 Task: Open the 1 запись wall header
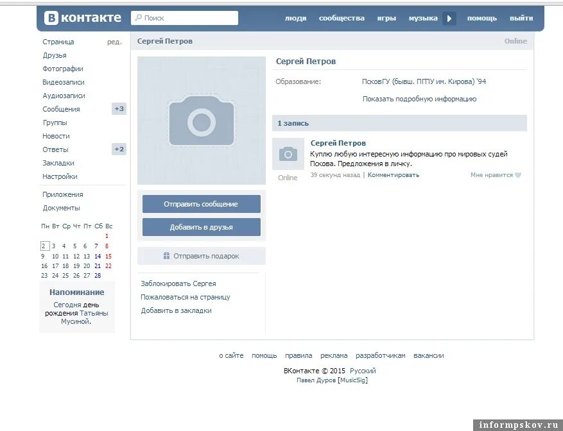[399, 123]
